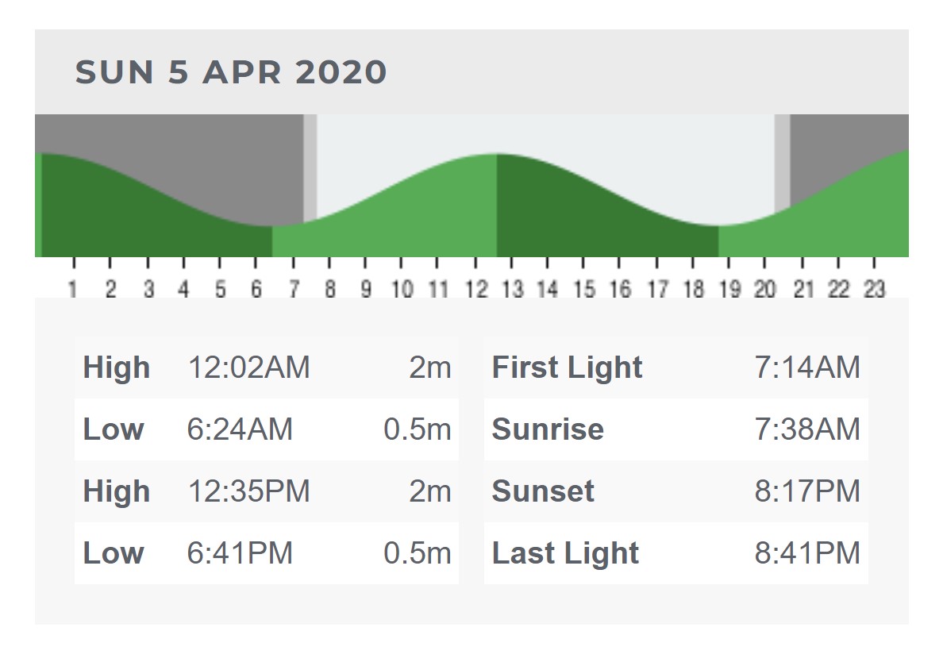
Task: Click the First Light label
Action: click(567, 368)
